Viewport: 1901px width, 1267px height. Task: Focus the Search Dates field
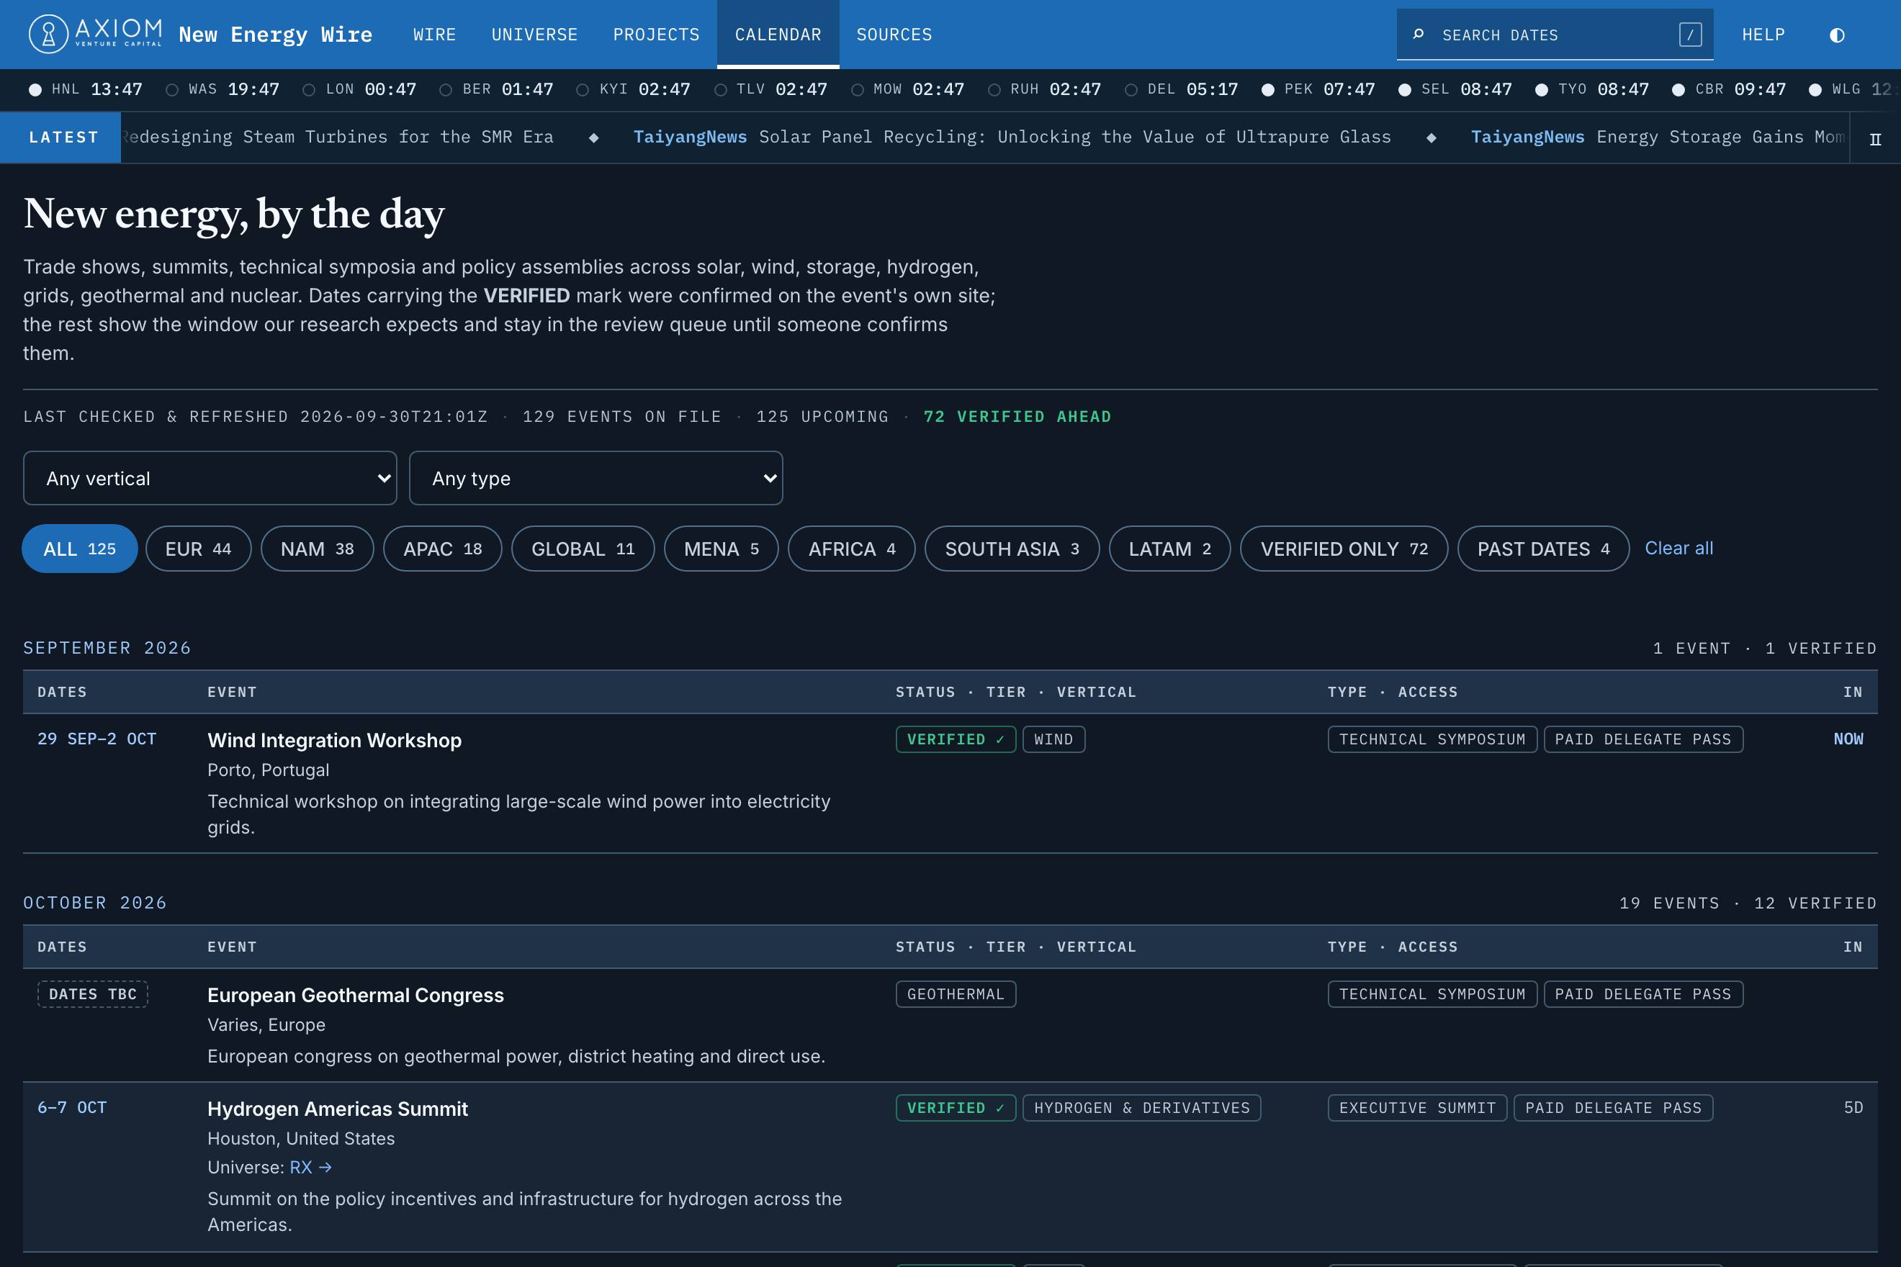[1554, 35]
